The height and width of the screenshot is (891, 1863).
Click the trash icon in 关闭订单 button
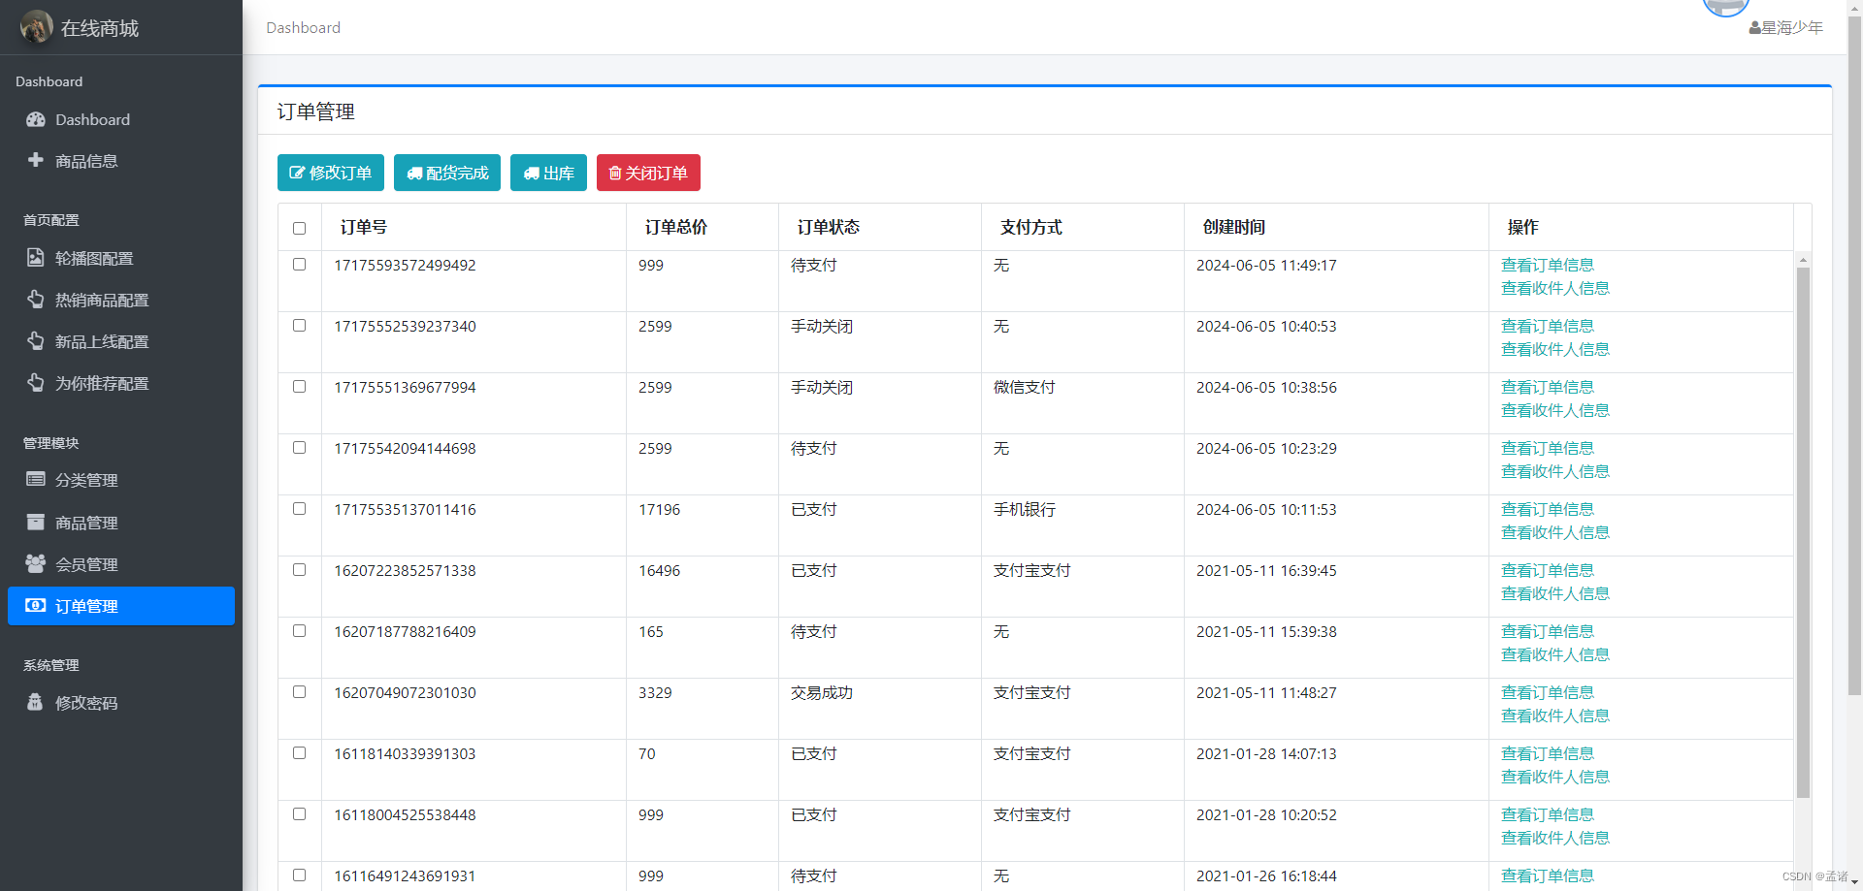coord(615,173)
